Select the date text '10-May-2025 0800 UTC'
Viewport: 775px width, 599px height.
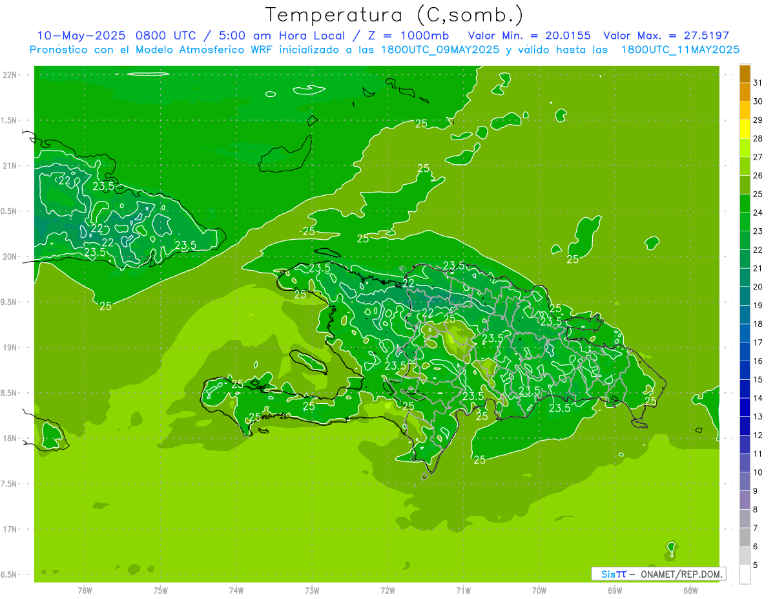pos(116,36)
